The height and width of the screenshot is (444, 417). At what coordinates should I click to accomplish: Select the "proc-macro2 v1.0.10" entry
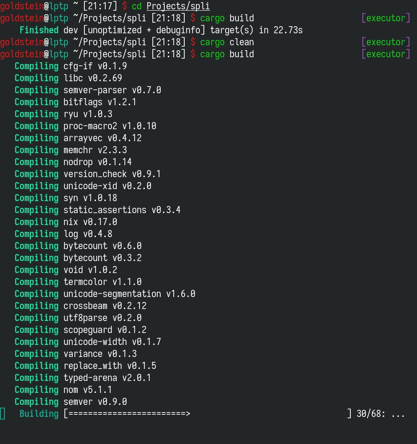coord(110,126)
